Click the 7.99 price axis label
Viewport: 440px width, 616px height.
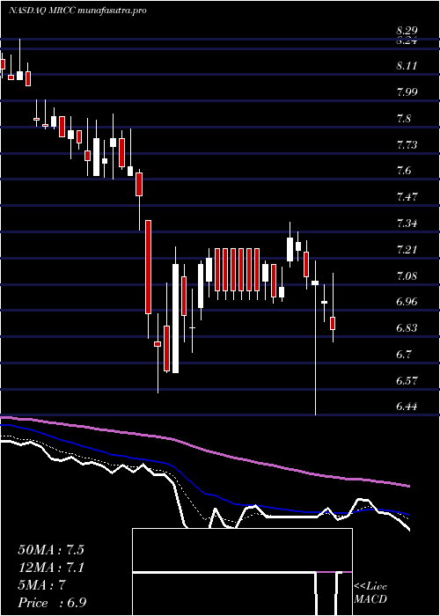407,92
